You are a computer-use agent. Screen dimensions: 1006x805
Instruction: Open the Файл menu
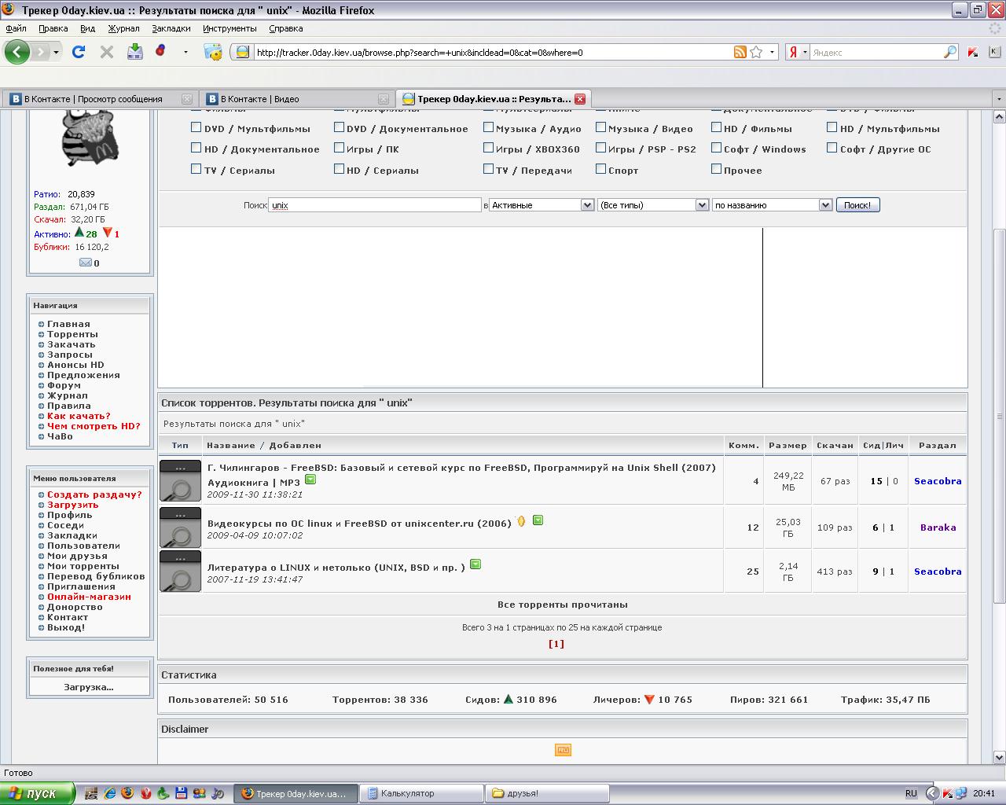[x=16, y=28]
